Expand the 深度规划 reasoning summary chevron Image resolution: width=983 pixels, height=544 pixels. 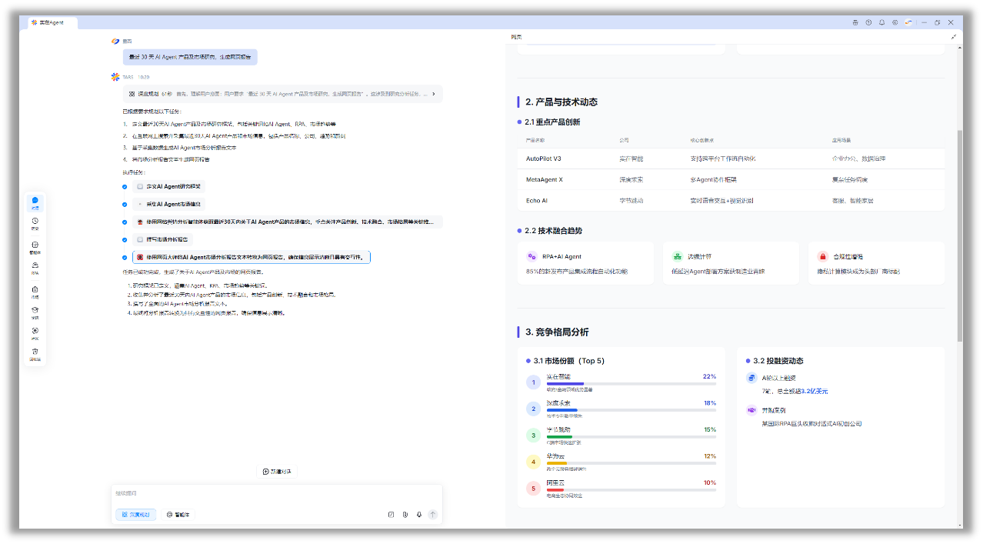[433, 94]
